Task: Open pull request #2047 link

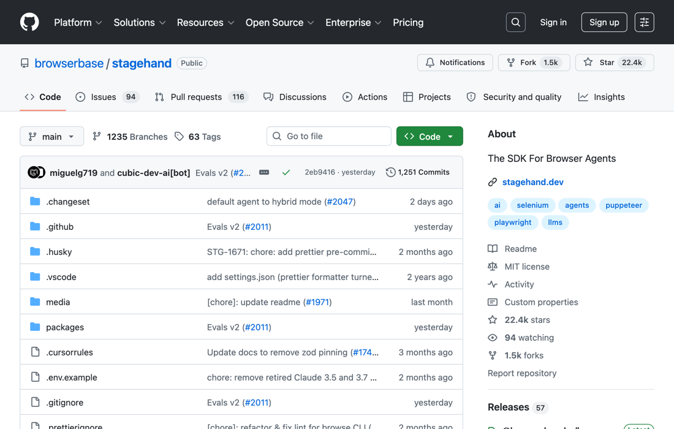Action: (340, 202)
